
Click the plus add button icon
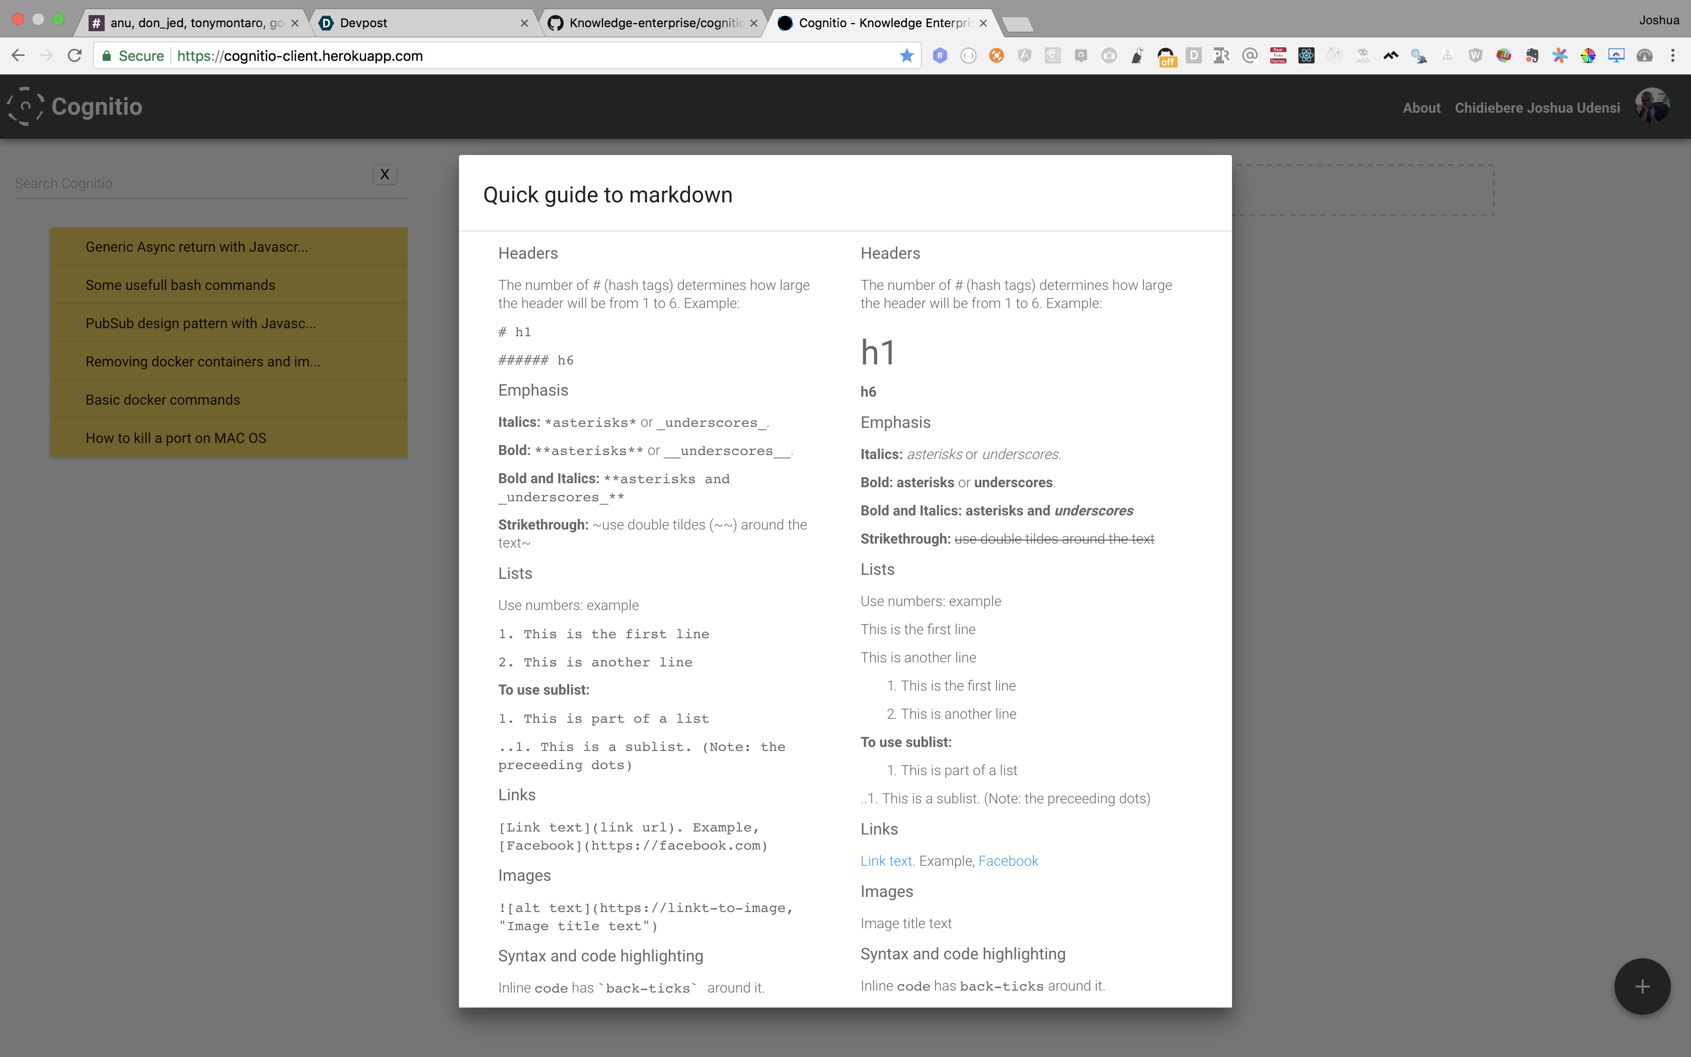[1641, 986]
